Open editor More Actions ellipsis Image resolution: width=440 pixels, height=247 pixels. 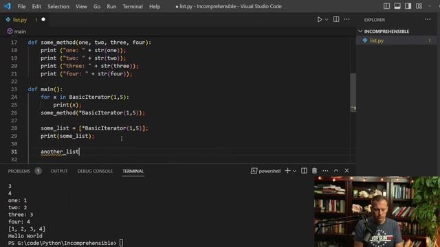coord(346,19)
